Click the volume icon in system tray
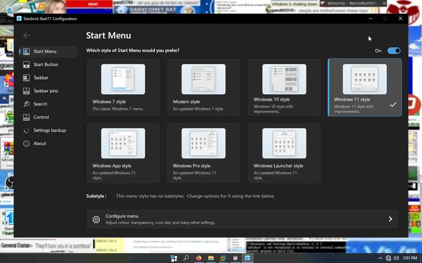The height and width of the screenshot is (263, 422). coord(396,258)
